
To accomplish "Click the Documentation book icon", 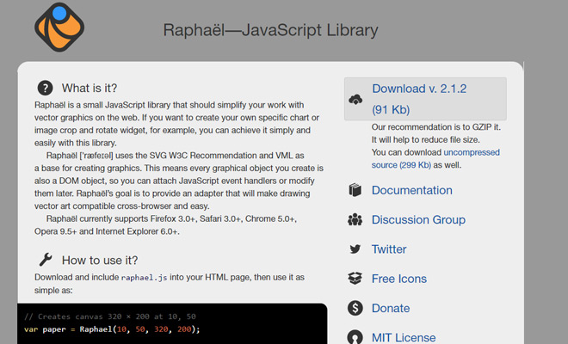I will click(355, 190).
